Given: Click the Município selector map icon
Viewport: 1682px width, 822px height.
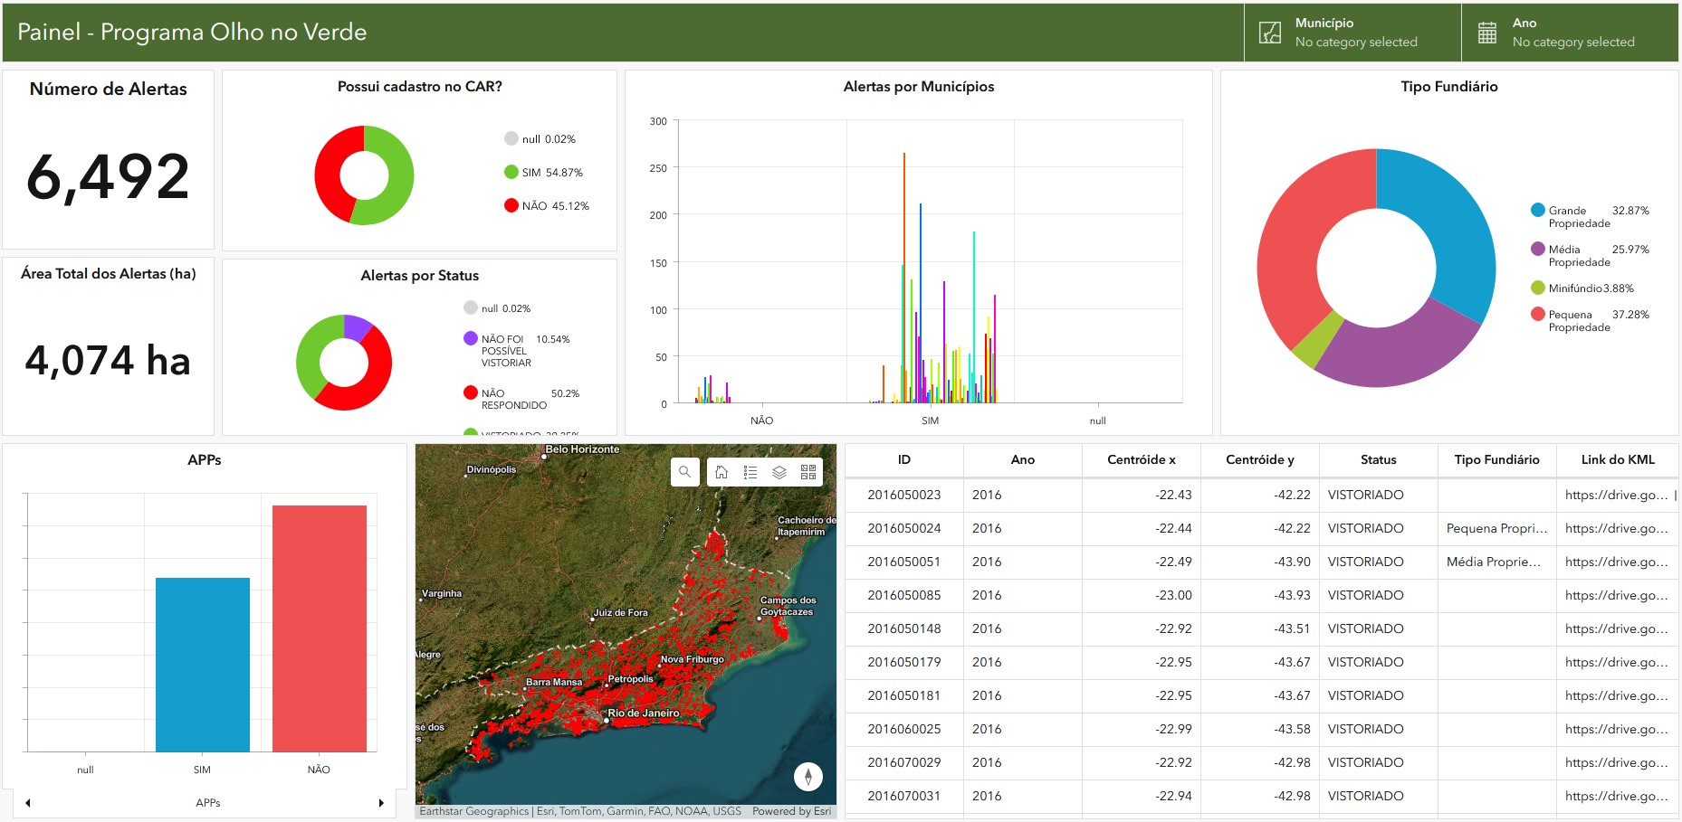Looking at the screenshot, I should [1270, 33].
